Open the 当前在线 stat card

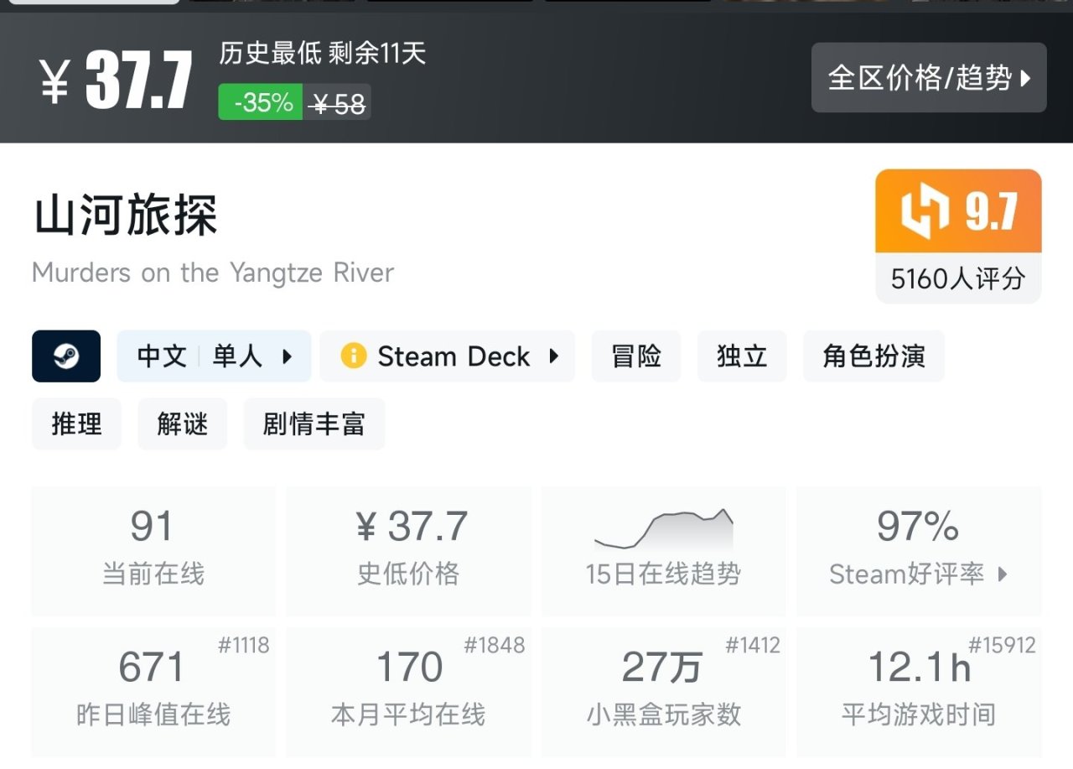pyautogui.click(x=153, y=550)
